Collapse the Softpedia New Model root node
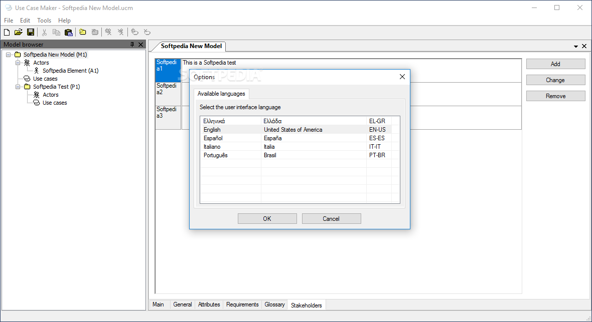This screenshot has height=322, width=592. 8,55
